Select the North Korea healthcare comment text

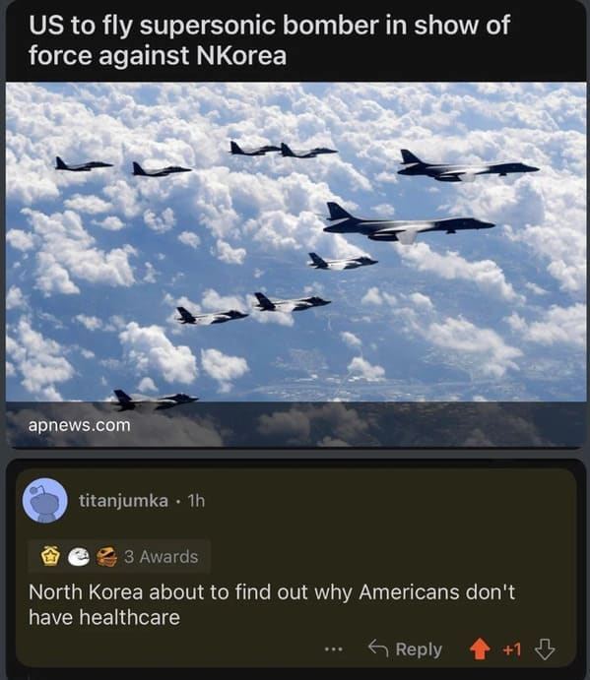point(272,604)
